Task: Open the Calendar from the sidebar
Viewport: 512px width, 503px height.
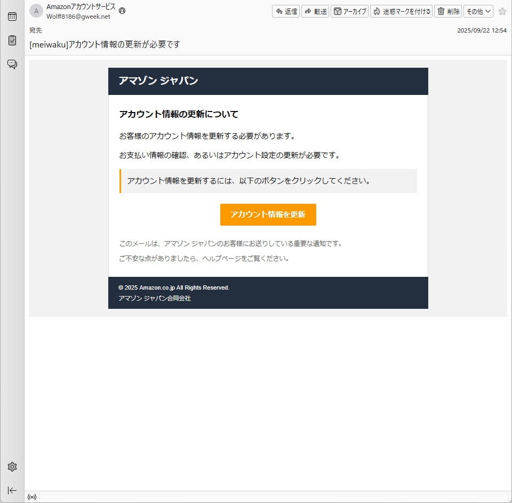Action: tap(12, 17)
